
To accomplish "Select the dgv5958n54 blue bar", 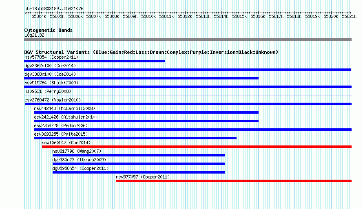I will point(139,172).
